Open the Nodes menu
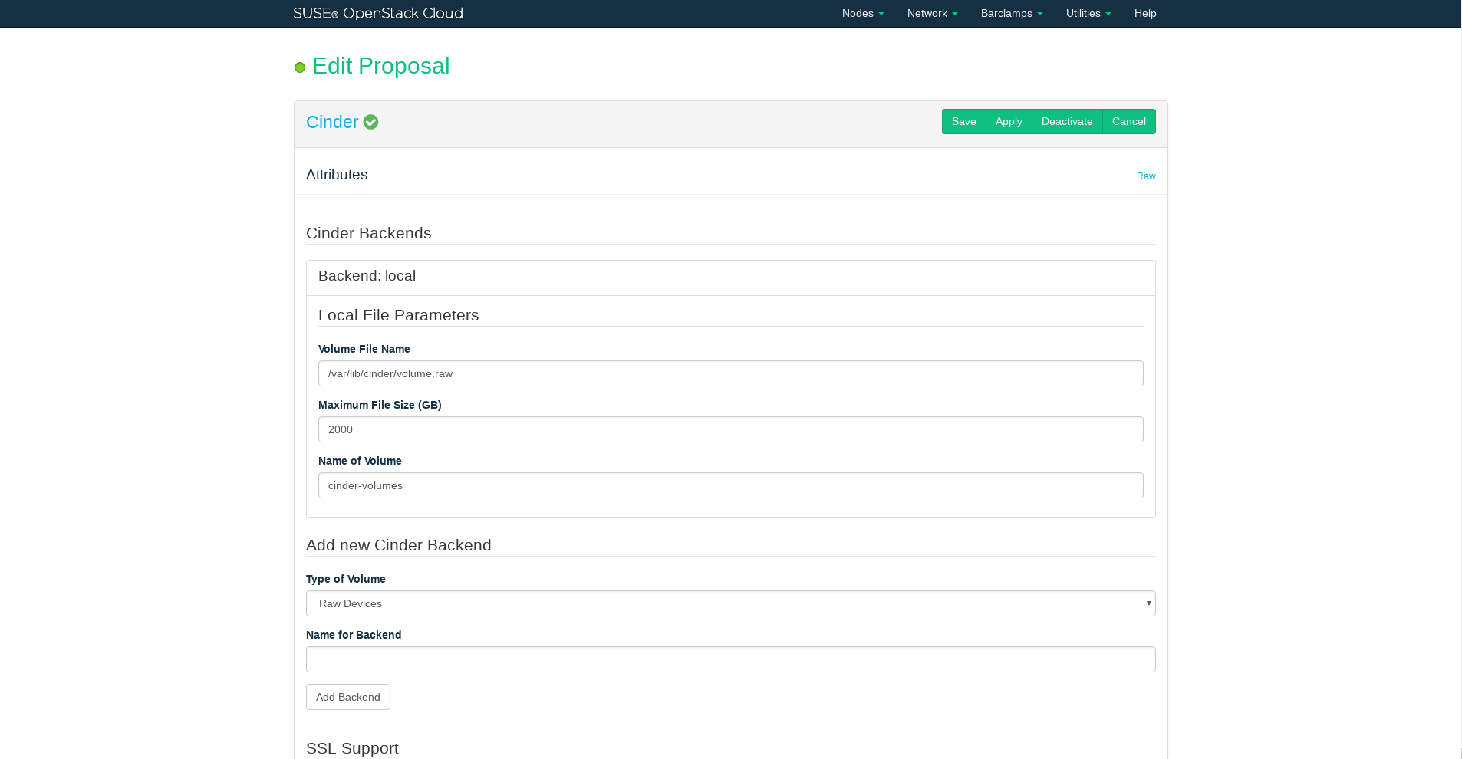Viewport: 1462px width, 759px height. [863, 13]
